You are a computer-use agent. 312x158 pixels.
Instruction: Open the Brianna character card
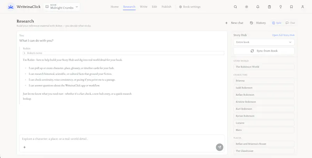264,81
